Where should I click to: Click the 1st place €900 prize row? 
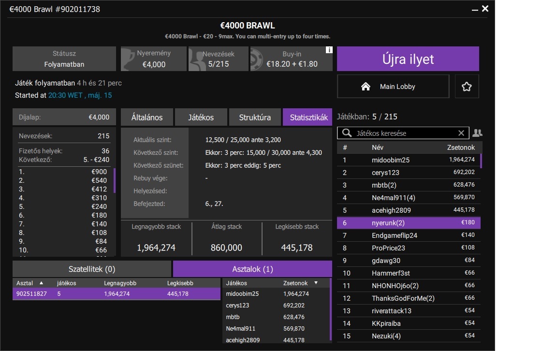pos(63,172)
